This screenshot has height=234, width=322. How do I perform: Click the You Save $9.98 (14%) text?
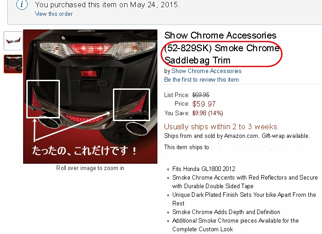click(x=194, y=113)
